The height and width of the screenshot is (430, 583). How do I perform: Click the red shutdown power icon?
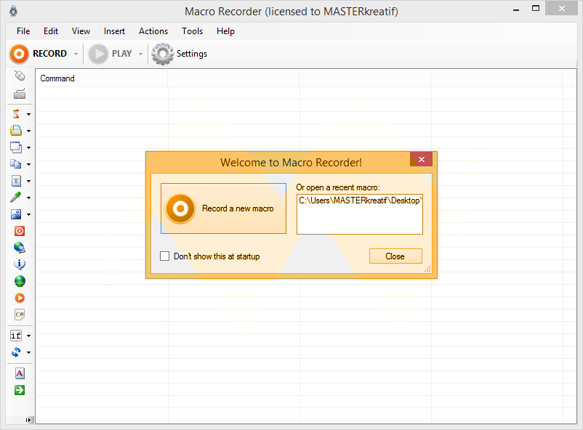click(20, 231)
